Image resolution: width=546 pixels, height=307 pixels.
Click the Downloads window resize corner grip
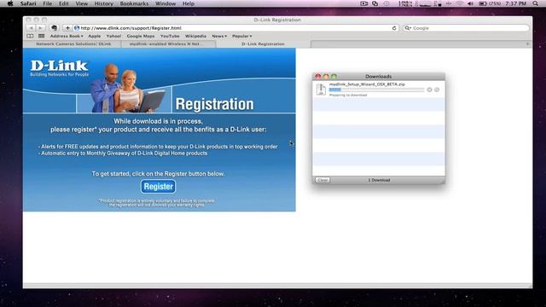pos(442,182)
